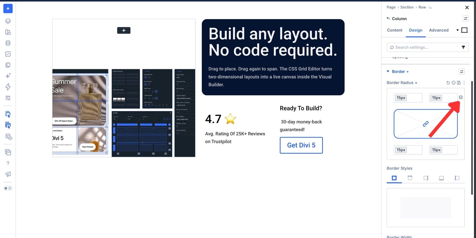This screenshot has height=238, width=476.
Task: Click the dark plus add button in empty column
Action: pyautogui.click(x=124, y=30)
